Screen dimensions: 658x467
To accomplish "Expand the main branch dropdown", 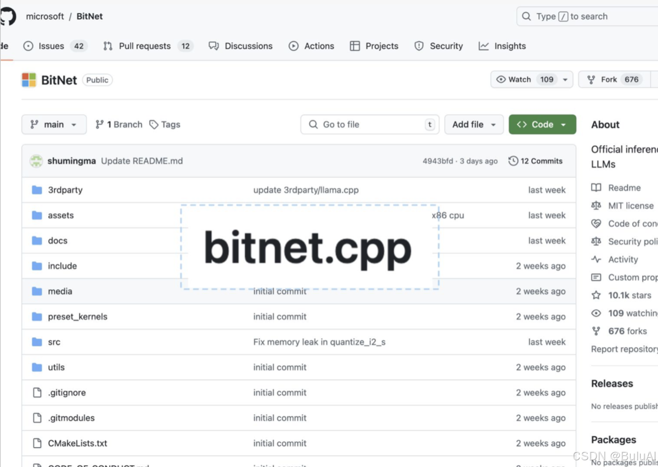I will click(54, 124).
